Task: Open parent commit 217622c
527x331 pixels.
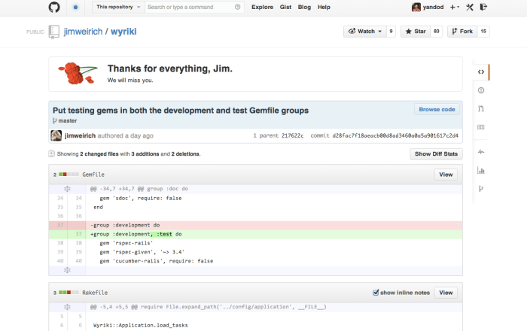Action: pyautogui.click(x=292, y=135)
